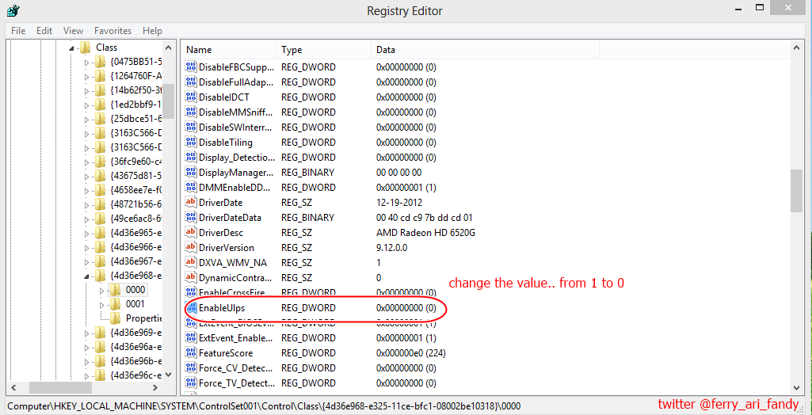The width and height of the screenshot is (812, 415).
Task: Open the Edit menu
Action: [x=44, y=31]
